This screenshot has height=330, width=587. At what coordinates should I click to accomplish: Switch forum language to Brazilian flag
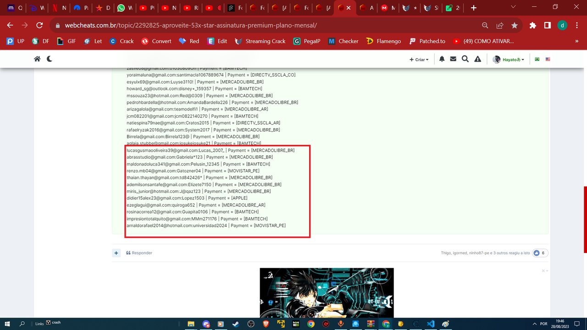[x=537, y=59]
